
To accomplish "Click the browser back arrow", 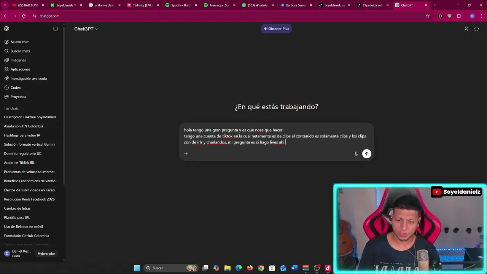I will [5, 16].
